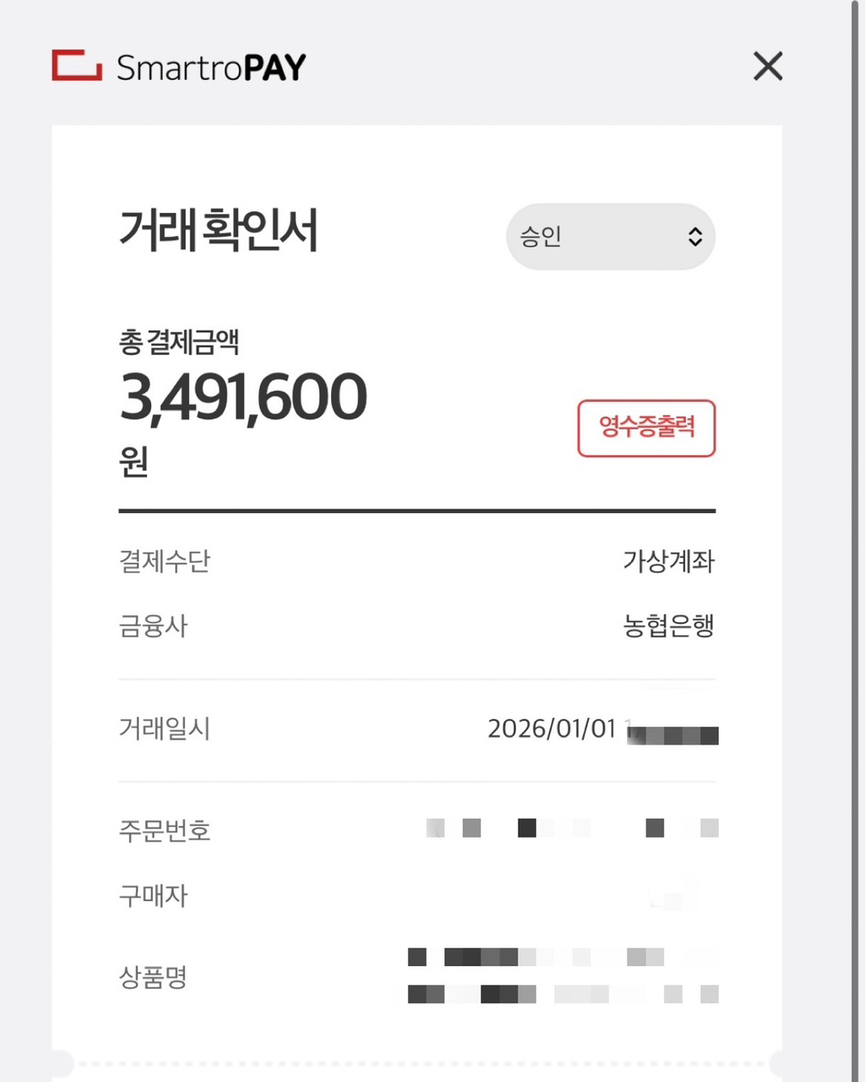Close the transaction receipt with the X
Viewport: 865px width, 1082px height.
[x=768, y=66]
